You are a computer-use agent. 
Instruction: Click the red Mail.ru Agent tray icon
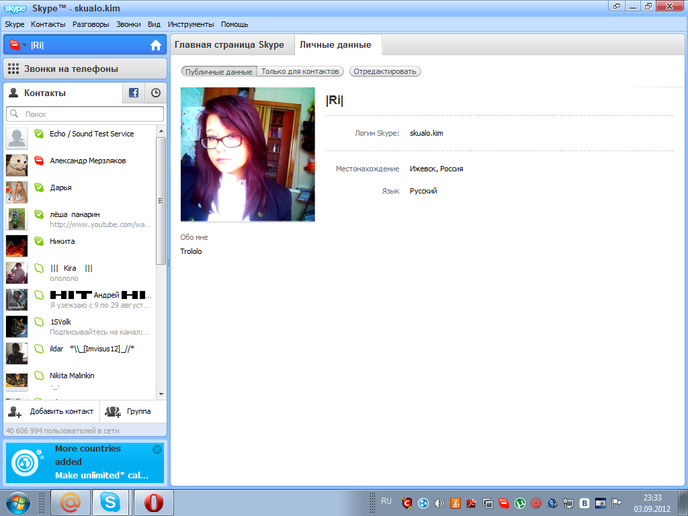tap(535, 503)
